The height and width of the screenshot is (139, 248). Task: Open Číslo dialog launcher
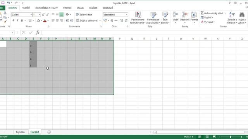pos(127,27)
